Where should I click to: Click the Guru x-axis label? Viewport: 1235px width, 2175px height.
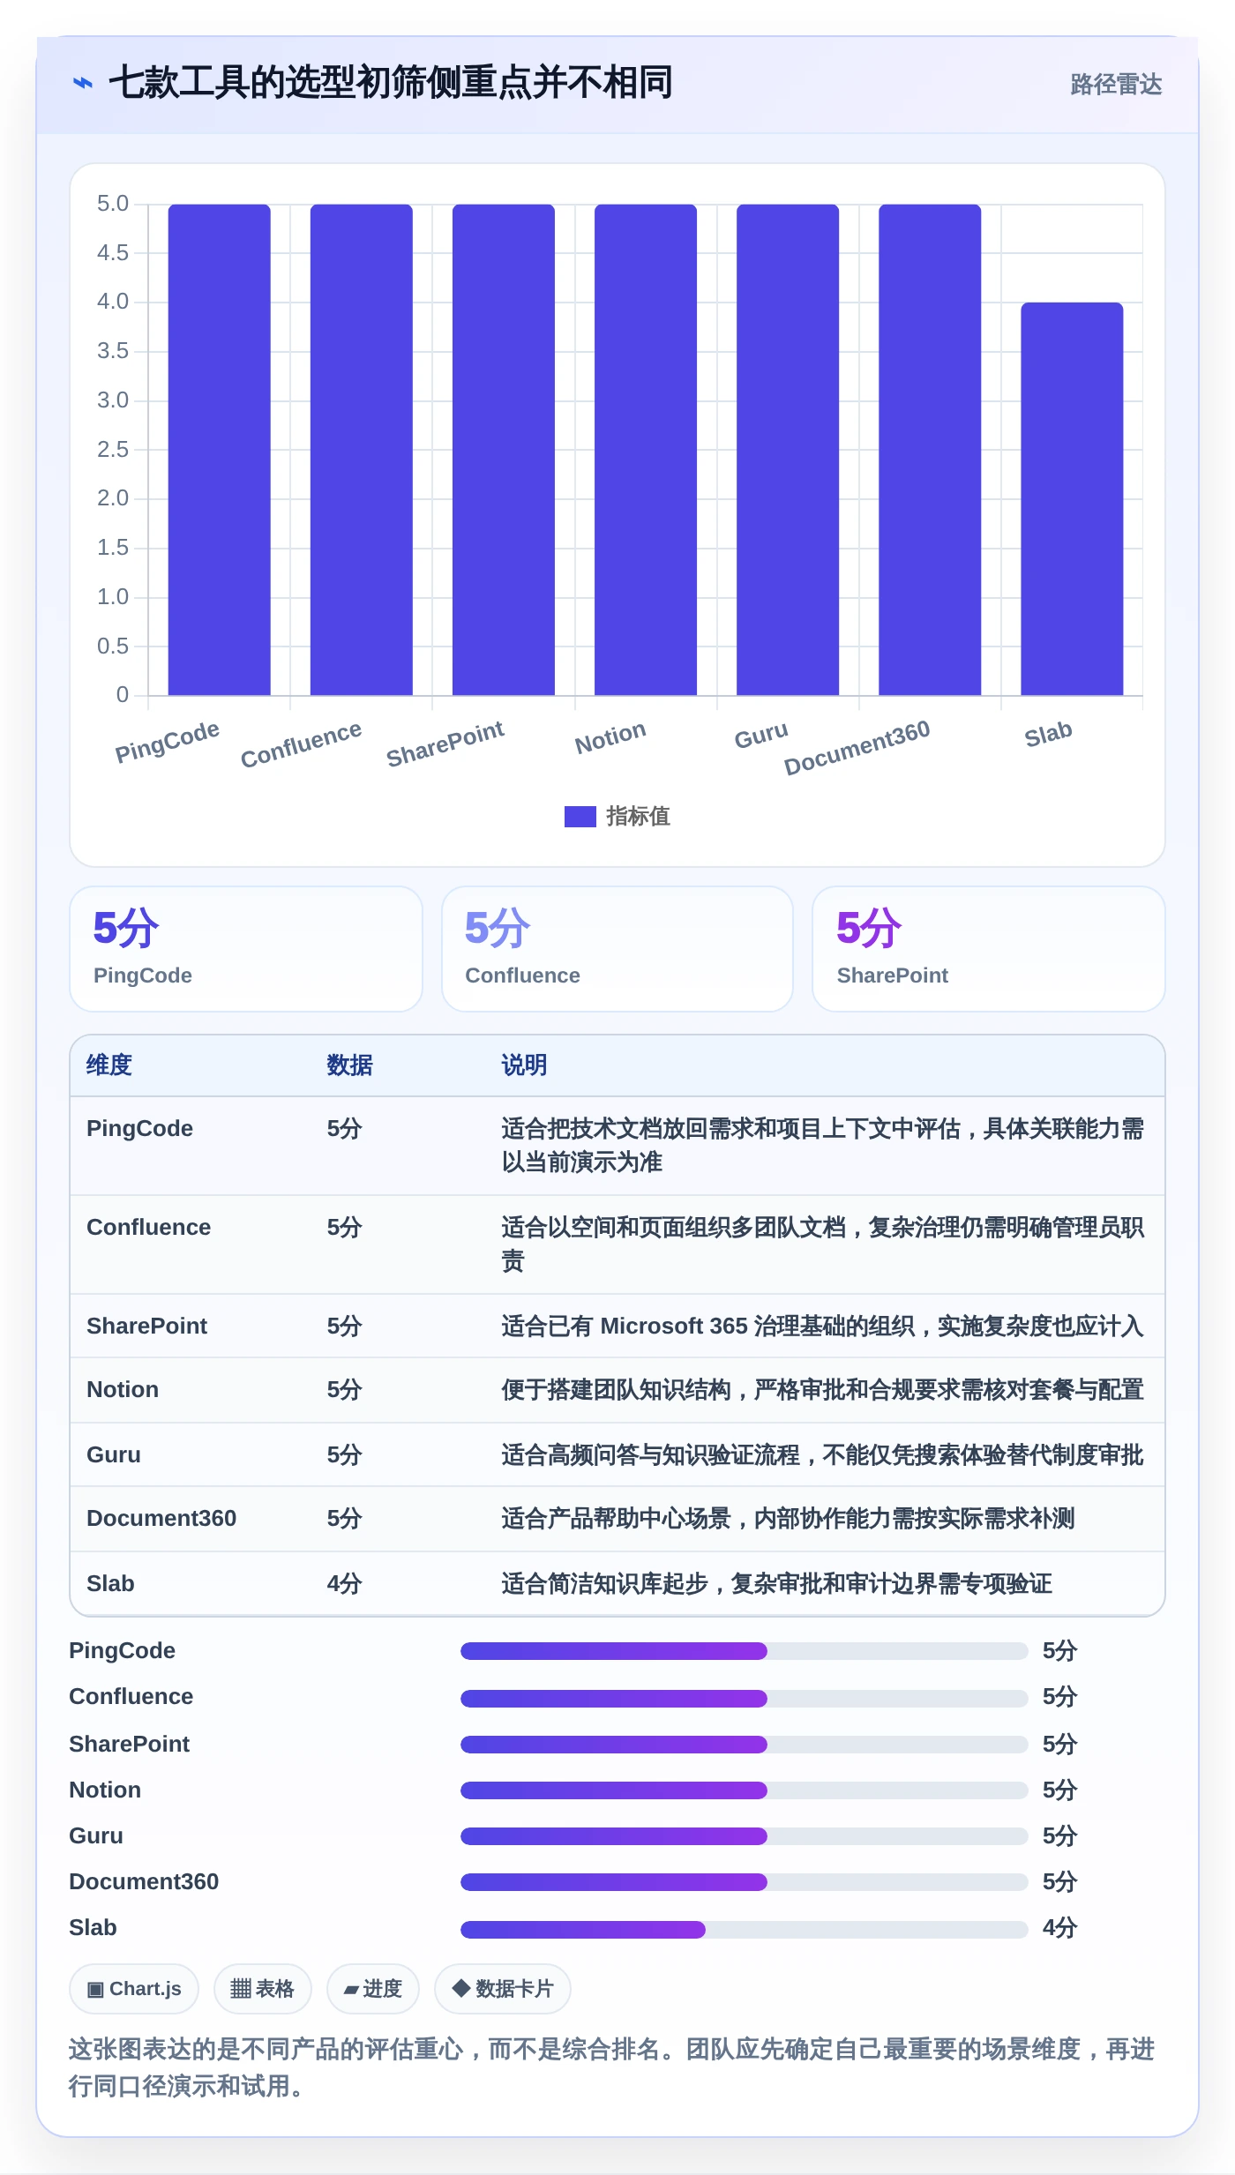point(761,735)
